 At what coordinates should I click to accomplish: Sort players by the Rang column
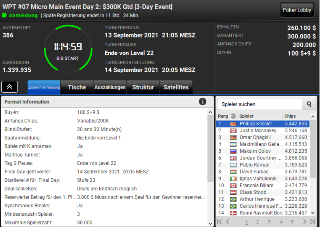click(223, 116)
